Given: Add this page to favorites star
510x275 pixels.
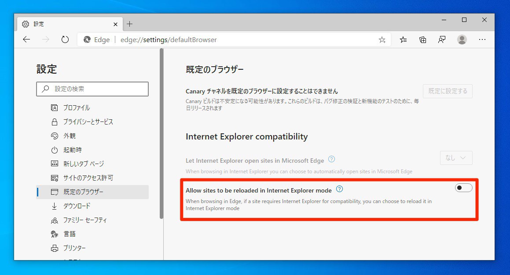Looking at the screenshot, I should pyautogui.click(x=382, y=39).
